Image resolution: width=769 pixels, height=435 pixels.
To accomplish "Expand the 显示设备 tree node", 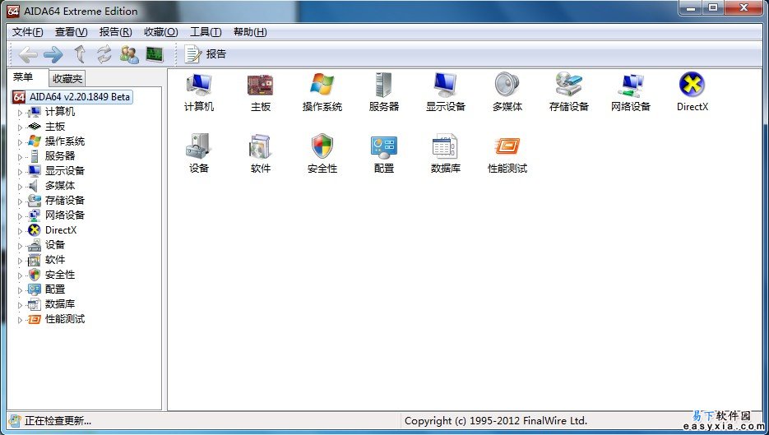I will (20, 172).
